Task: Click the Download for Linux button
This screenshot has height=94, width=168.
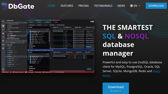Action: [116, 88]
